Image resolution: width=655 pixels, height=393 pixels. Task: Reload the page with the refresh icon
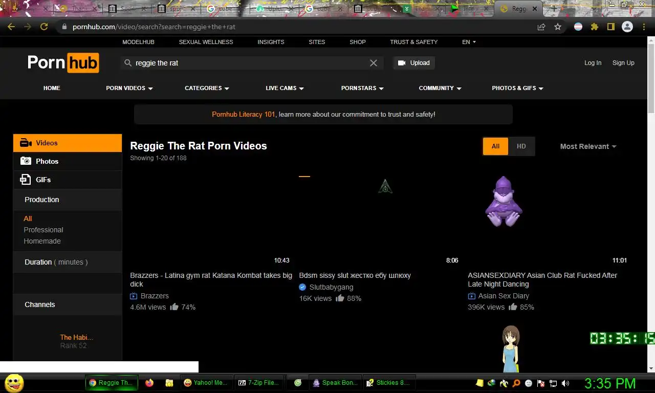coord(44,27)
